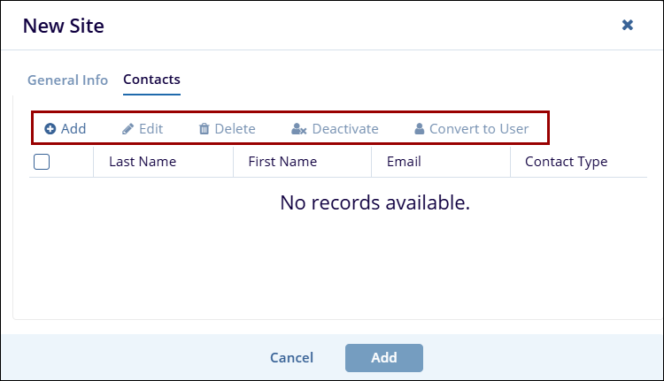Image resolution: width=664 pixels, height=381 pixels.
Task: Click the Edit toolbar label
Action: coord(151,129)
